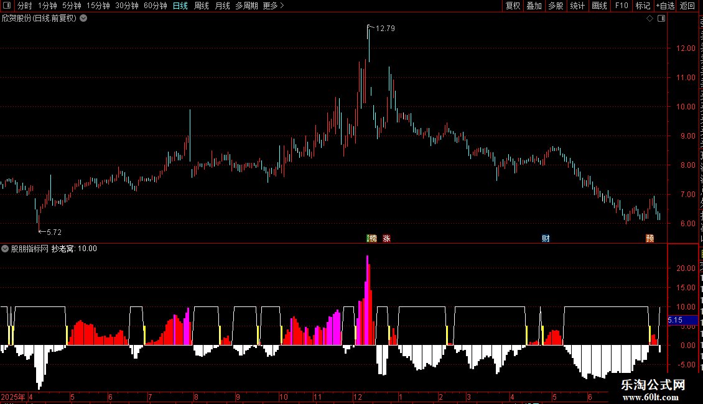Open the 多周期 multi-period view
This screenshot has width=703, height=404.
[246, 6]
